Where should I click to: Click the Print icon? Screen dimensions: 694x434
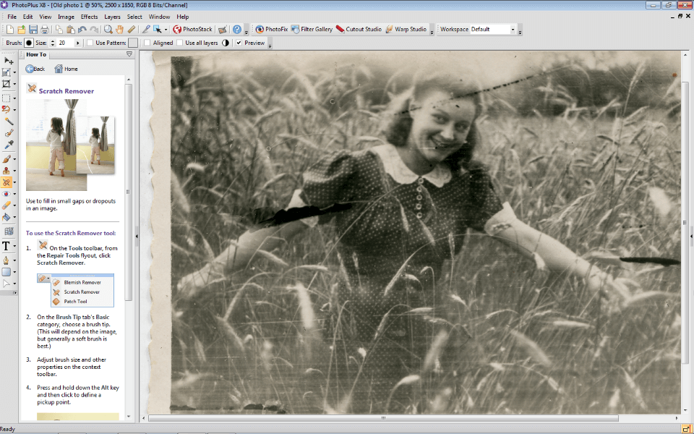[45, 30]
